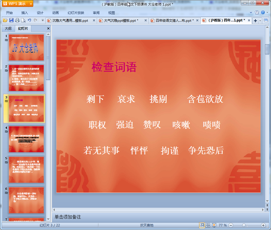Image resolution: width=271 pixels, height=230 pixels.
Task: Switch to Normal view in status bar
Action: point(202,225)
